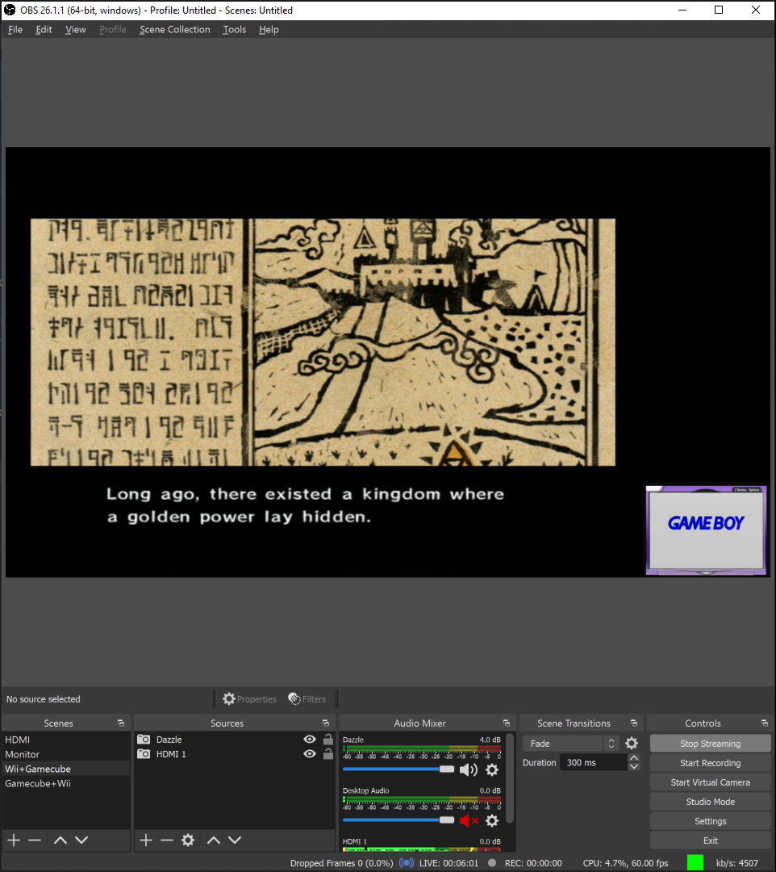Click the Properties gear button

[249, 699]
